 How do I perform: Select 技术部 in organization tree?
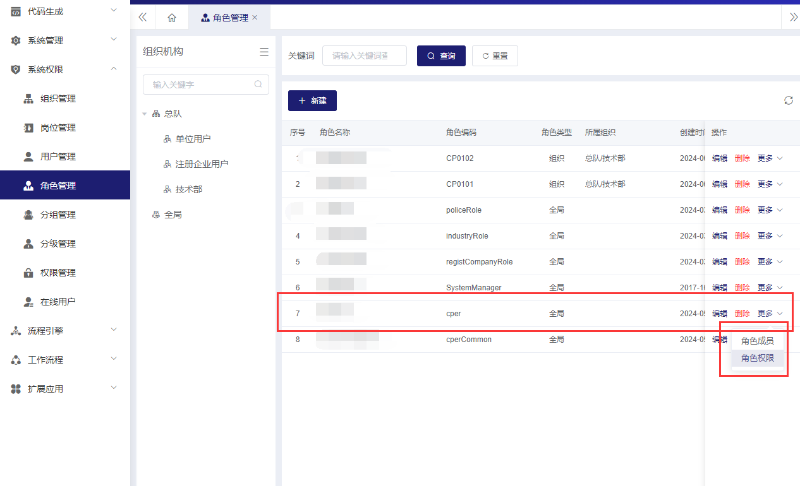[x=189, y=189]
